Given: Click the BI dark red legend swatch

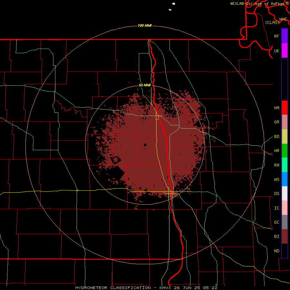Looking at the screenshot, I should pyautogui.click(x=285, y=237).
